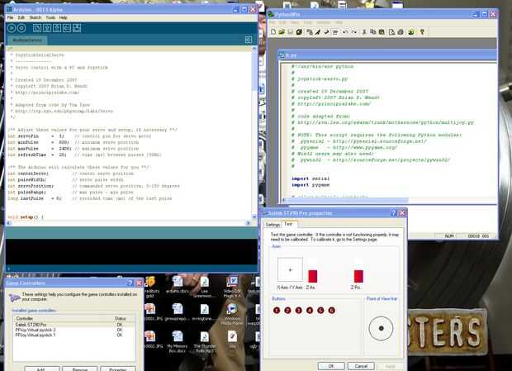
Task: Click the New sketch icon in Arduino
Action: point(37,28)
